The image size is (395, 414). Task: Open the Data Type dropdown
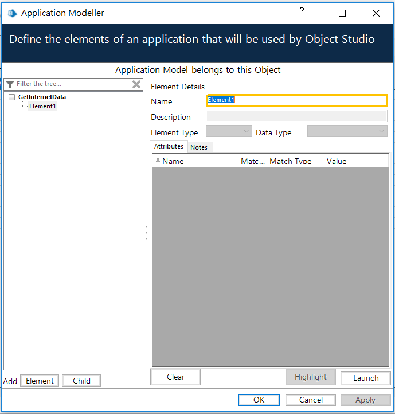point(347,131)
